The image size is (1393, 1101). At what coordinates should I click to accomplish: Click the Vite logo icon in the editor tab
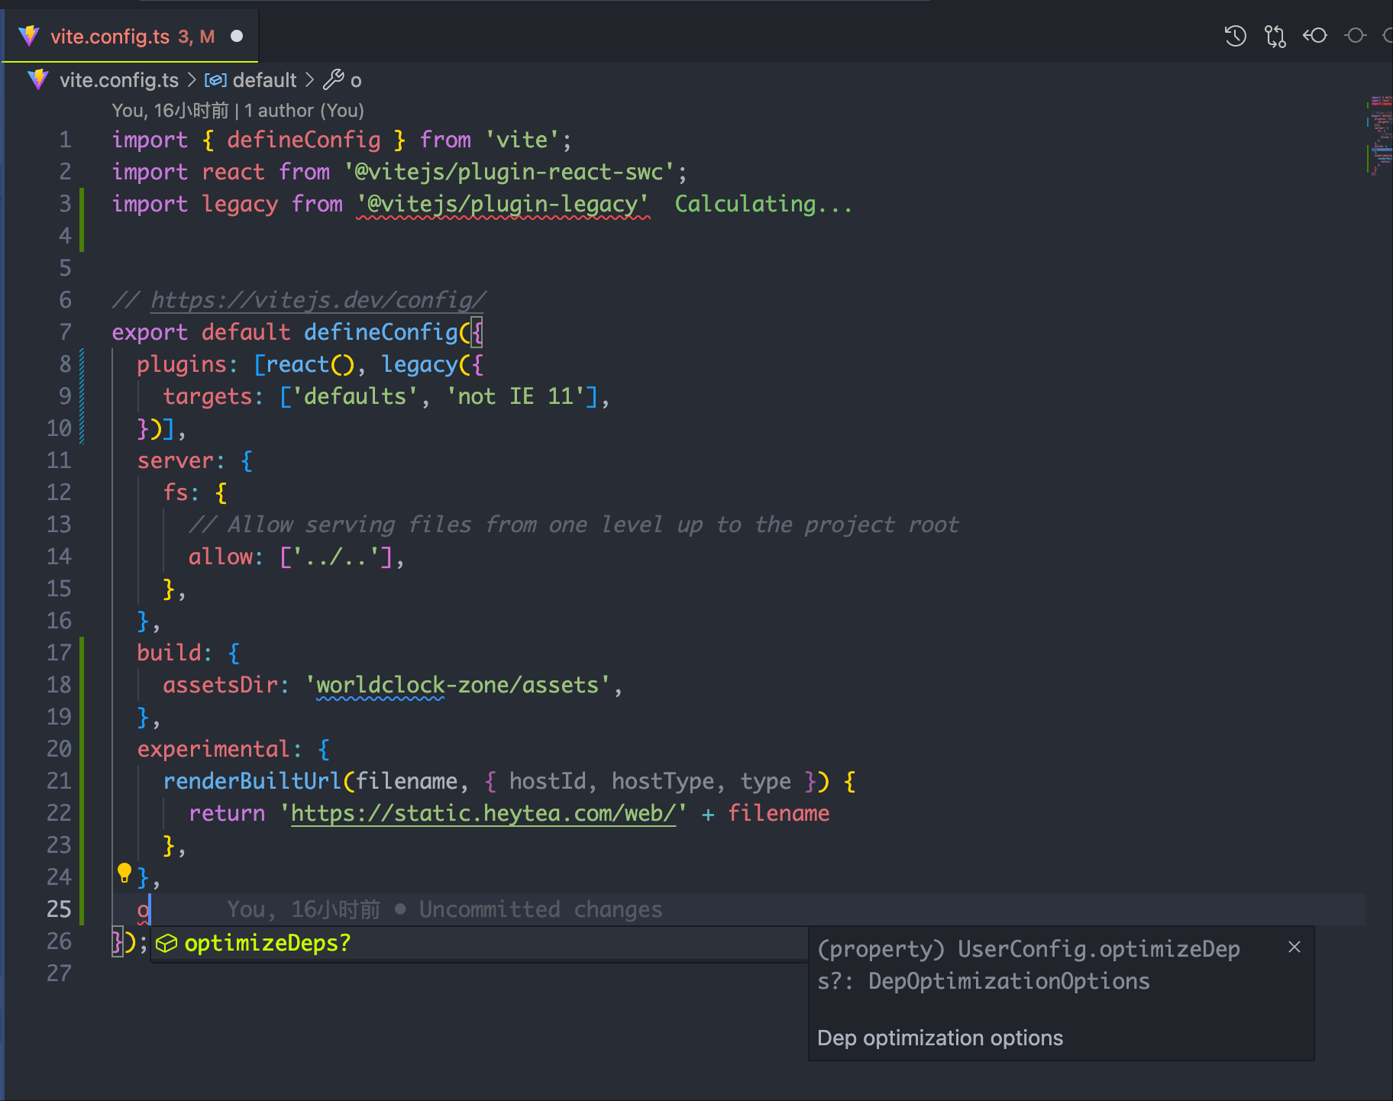tap(29, 36)
